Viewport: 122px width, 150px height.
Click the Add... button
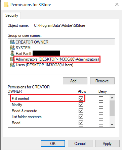(x=75, y=81)
